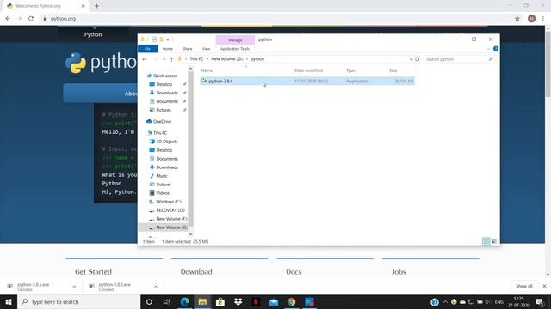Open OneDrive in navigation pane
Image resolution: width=551 pixels, height=309 pixels.
pyautogui.click(x=162, y=121)
